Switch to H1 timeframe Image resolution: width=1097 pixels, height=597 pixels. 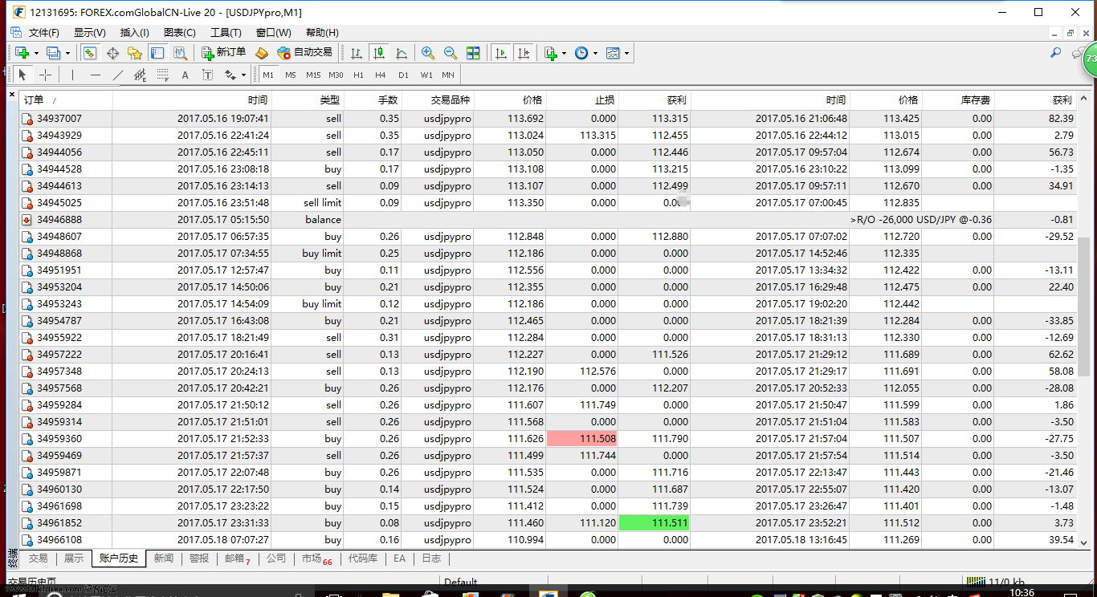pyautogui.click(x=358, y=75)
